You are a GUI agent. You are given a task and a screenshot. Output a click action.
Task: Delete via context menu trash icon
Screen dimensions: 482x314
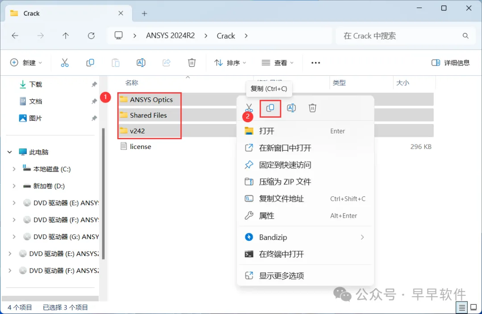pos(312,108)
